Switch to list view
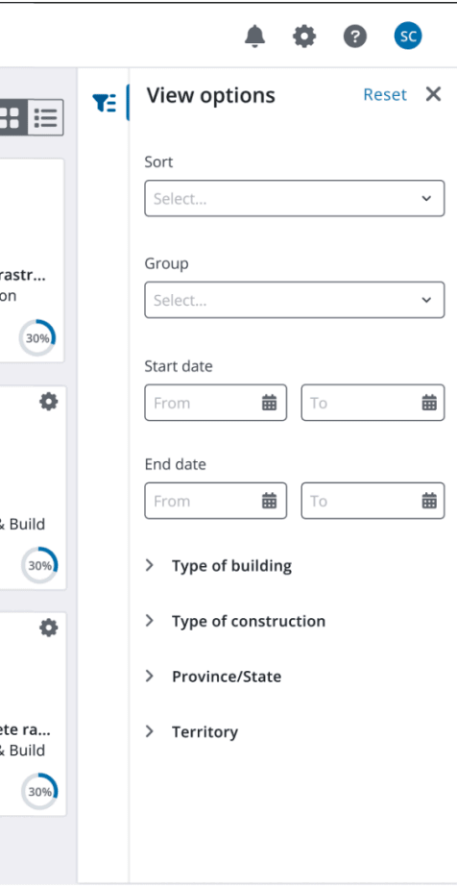Screen dimensions: 457x888 click(x=45, y=118)
